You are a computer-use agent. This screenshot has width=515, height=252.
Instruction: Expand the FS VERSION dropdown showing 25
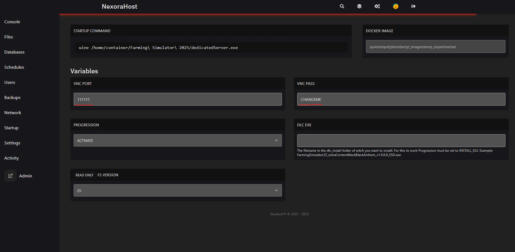[x=178, y=190]
